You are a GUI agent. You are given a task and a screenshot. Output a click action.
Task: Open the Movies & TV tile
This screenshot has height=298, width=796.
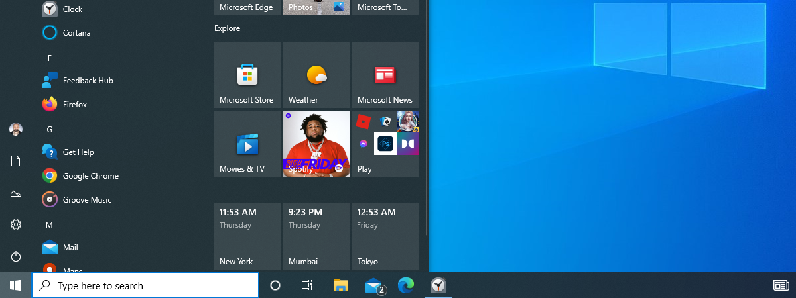(x=247, y=144)
